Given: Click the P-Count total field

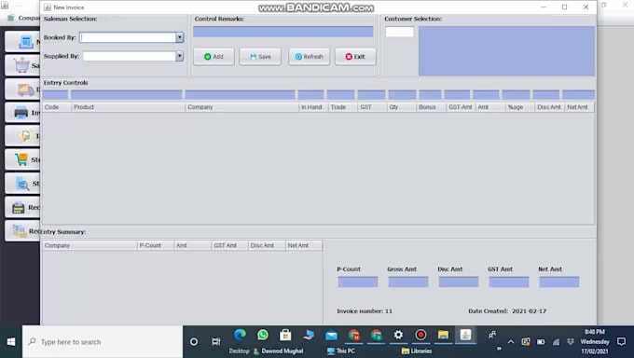Looking at the screenshot, I should (358, 282).
